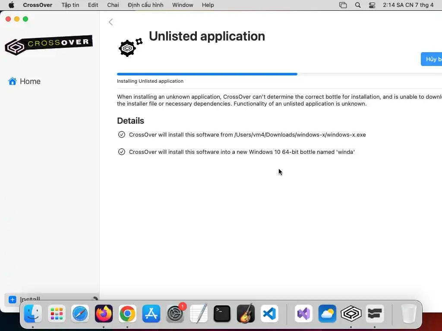Viewport: 442px width, 331px height.
Task: Click checkmark beside bottle name detail
Action: 121,152
